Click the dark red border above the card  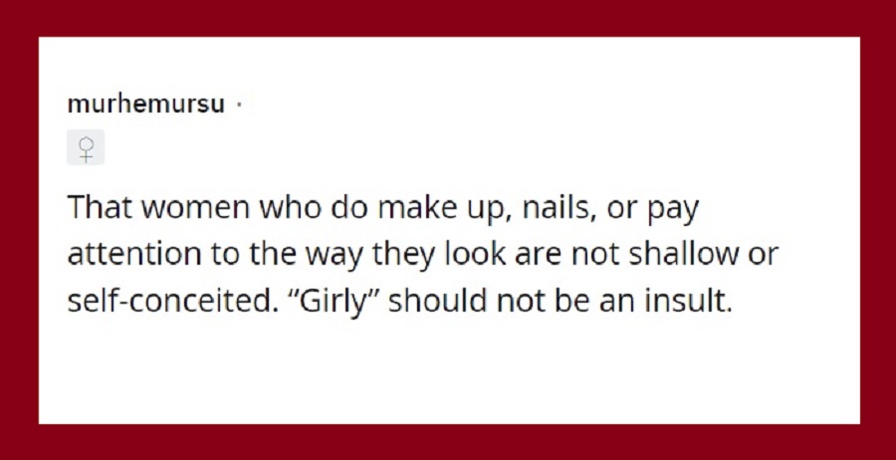448,18
